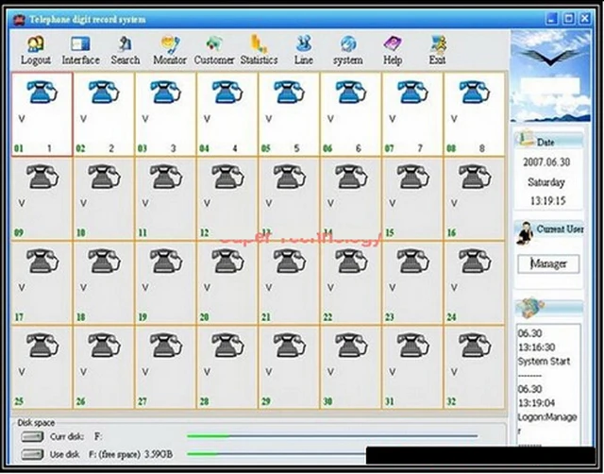Select the blue phone of channel 04
Screen dimensions: 604x474
click(x=227, y=92)
